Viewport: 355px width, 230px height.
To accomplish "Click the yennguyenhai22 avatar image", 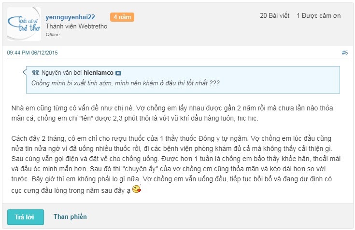I will [x=24, y=24].
